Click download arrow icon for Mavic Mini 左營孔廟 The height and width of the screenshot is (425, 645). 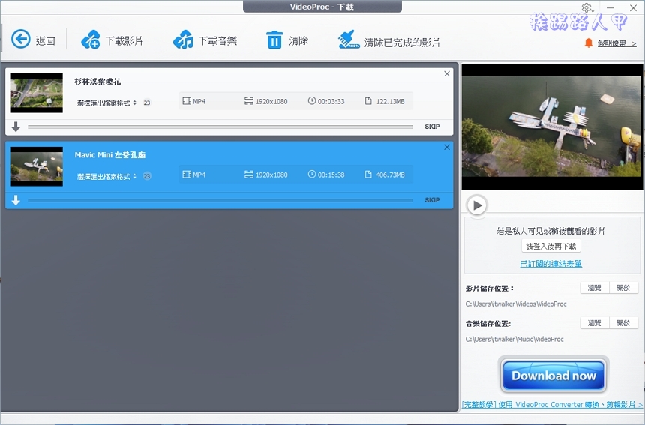(x=16, y=200)
